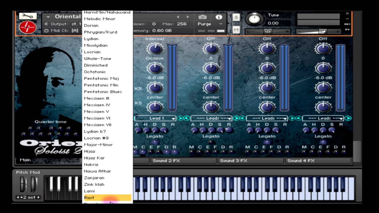Viewport: 379px width, 213px height.
Task: Click the pan L/R slider
Action: (267, 31)
